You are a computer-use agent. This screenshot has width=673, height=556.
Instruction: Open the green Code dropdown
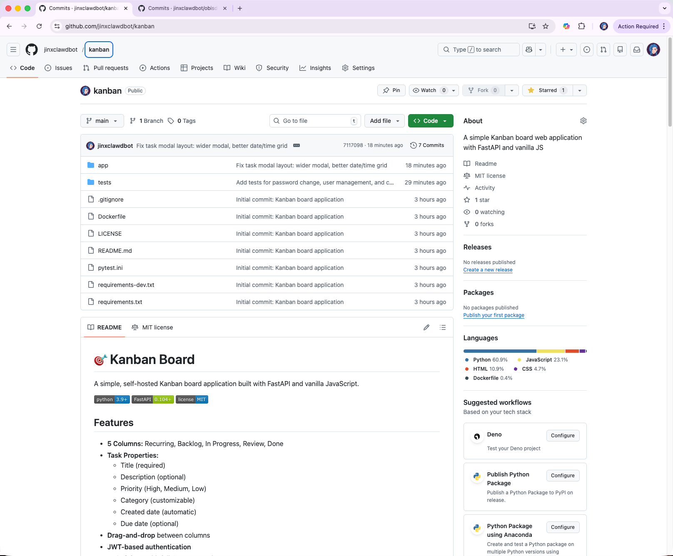click(x=430, y=121)
